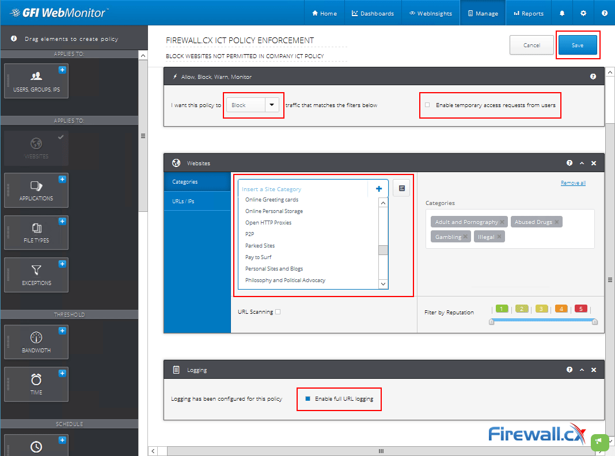615x456 pixels.
Task: Click the Cancel button
Action: 532,45
